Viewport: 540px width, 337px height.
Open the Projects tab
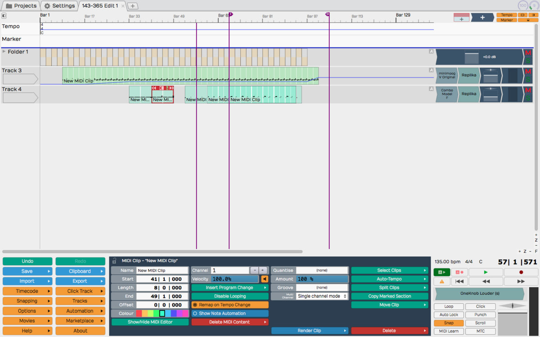point(21,6)
